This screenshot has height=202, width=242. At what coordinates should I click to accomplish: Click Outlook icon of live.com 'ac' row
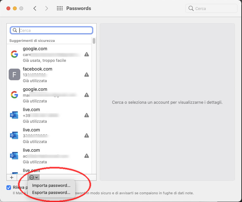click(14, 156)
